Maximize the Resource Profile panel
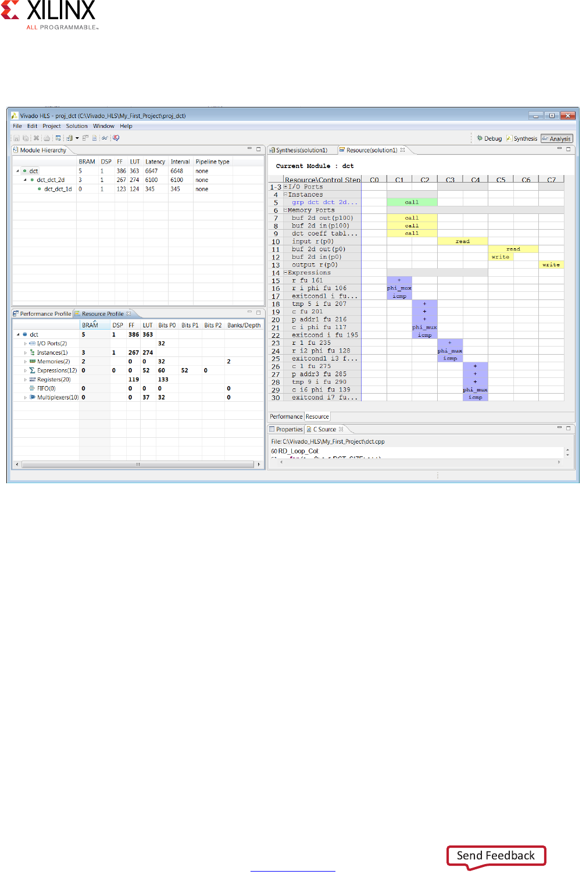Image resolution: width=586 pixels, height=878 pixels. coord(259,312)
